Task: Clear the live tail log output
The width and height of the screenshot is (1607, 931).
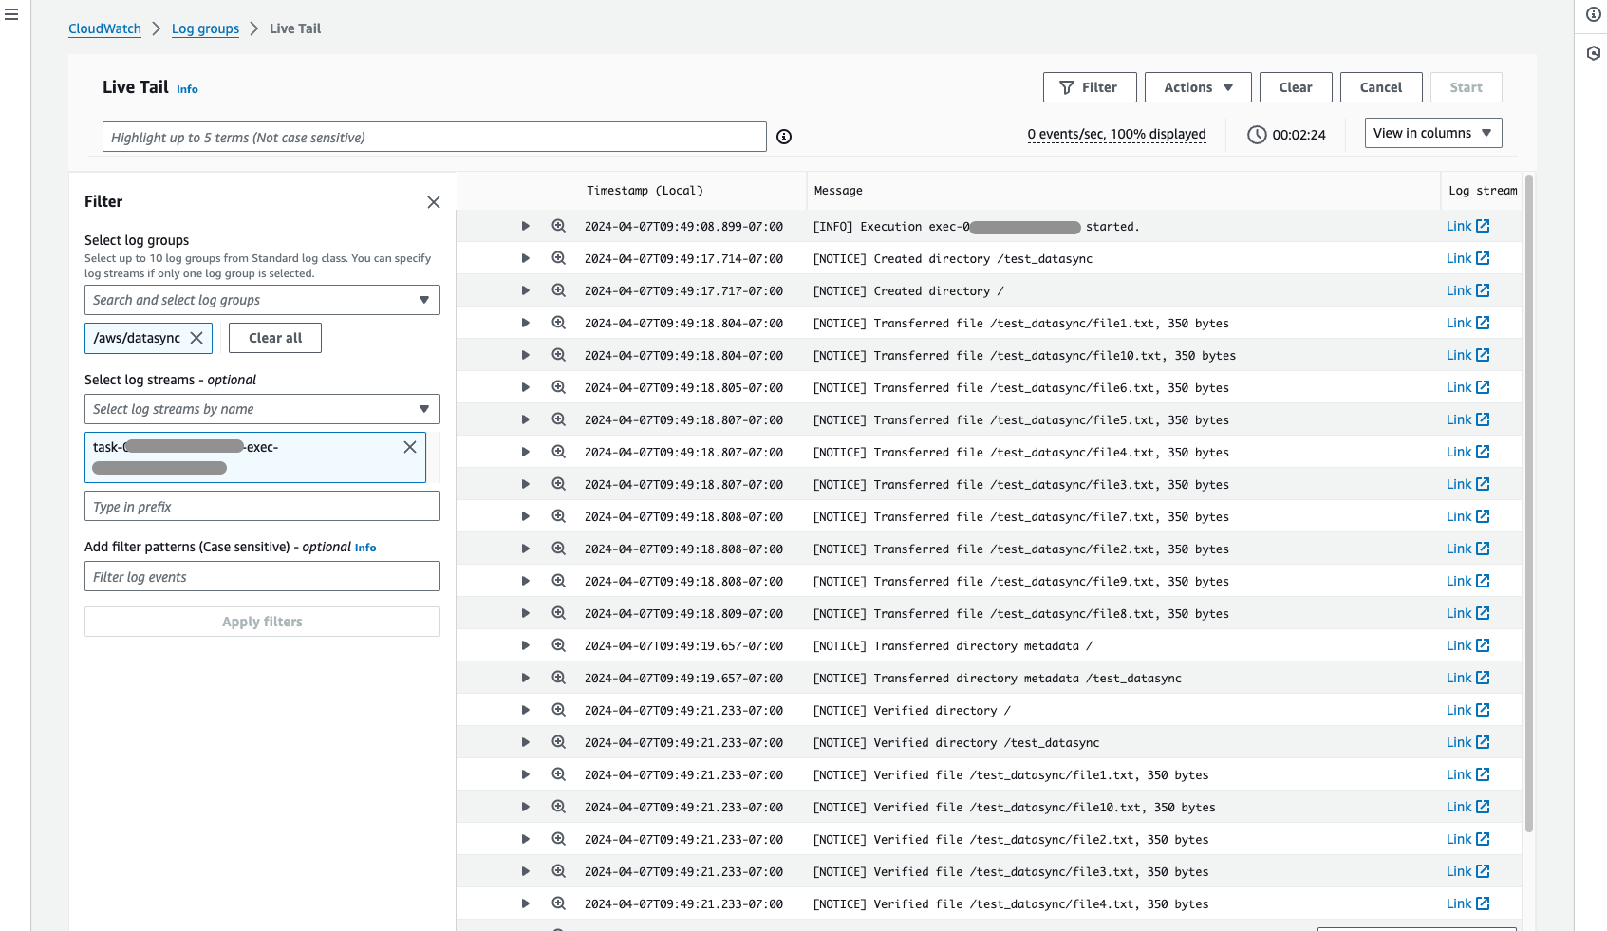Action: [x=1296, y=87]
